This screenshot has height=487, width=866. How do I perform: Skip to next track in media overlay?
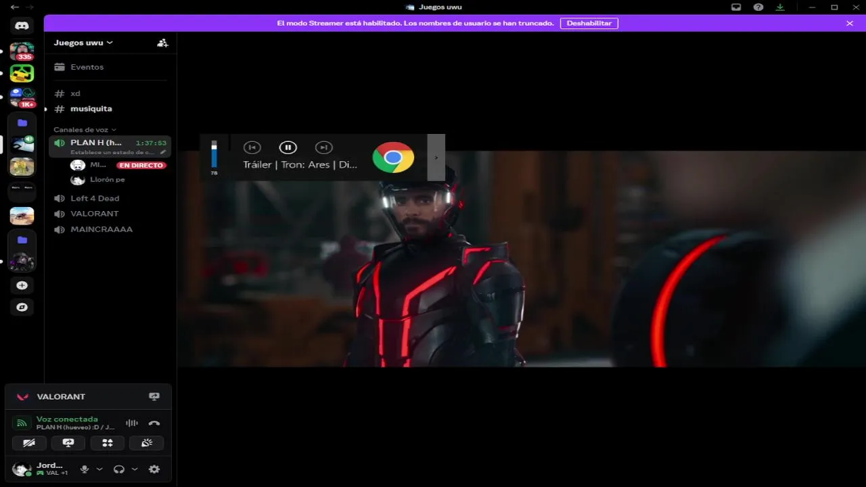(324, 147)
